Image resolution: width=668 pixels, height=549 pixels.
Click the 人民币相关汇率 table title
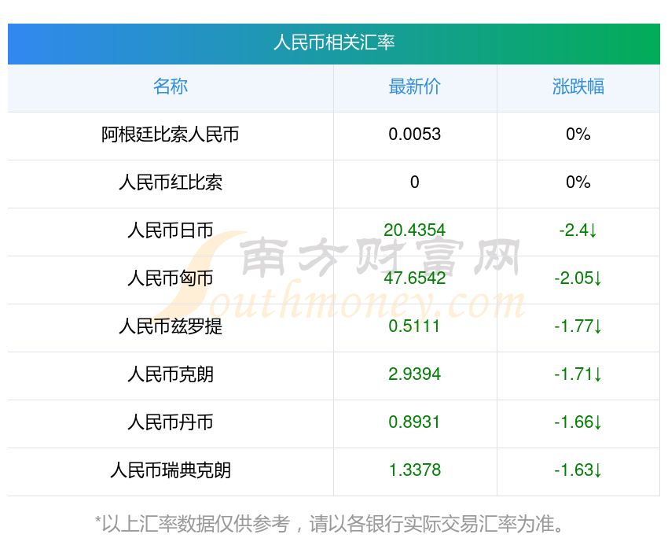[334, 42]
